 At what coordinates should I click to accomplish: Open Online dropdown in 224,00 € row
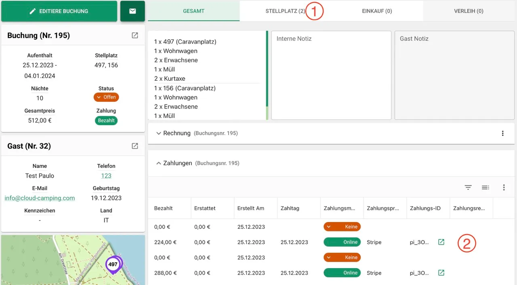tap(342, 242)
